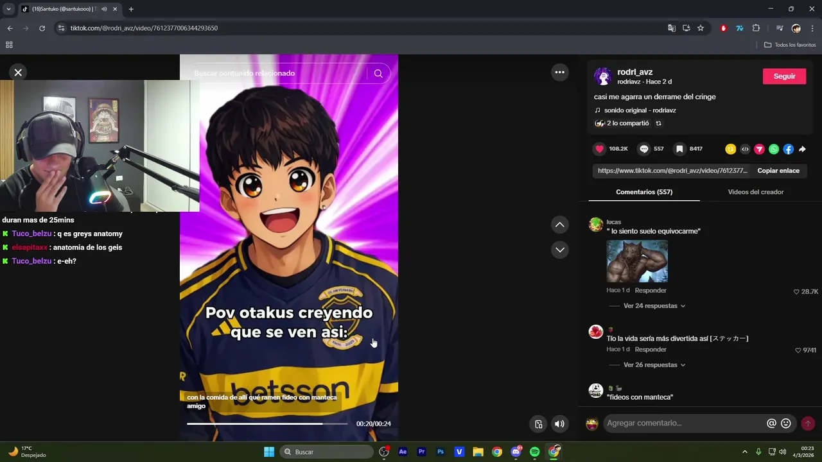Click the search magnifier in related content bar
This screenshot has height=462, width=822.
click(378, 73)
